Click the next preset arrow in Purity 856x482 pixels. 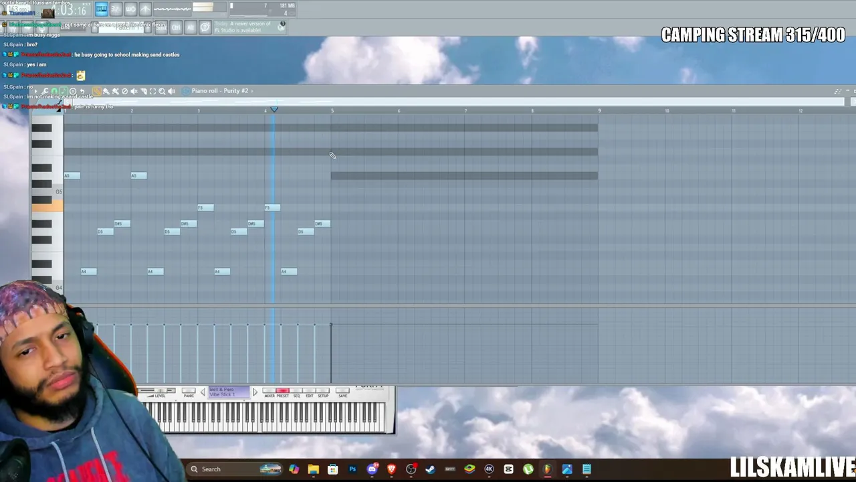(255, 392)
